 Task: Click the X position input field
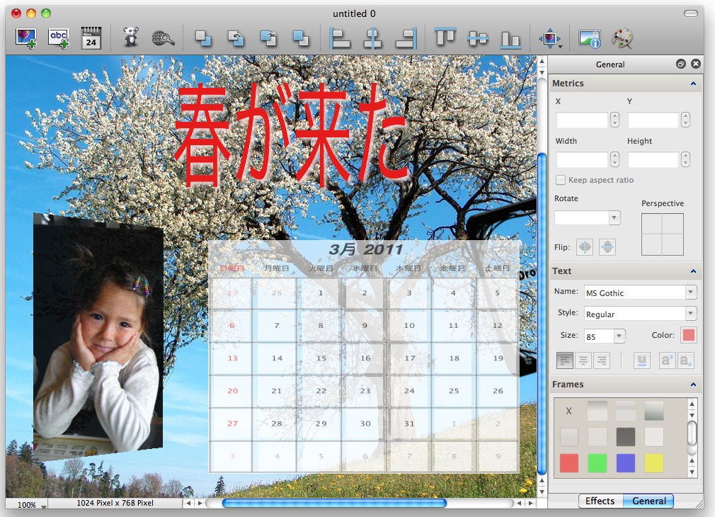pyautogui.click(x=583, y=120)
